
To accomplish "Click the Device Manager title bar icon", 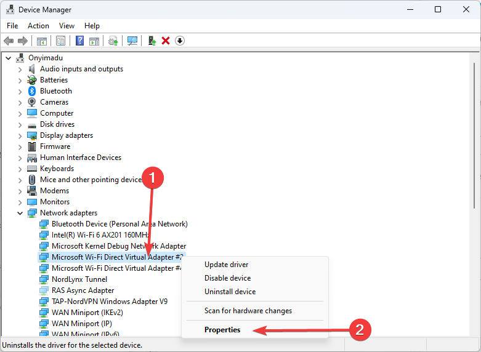I will [10, 10].
